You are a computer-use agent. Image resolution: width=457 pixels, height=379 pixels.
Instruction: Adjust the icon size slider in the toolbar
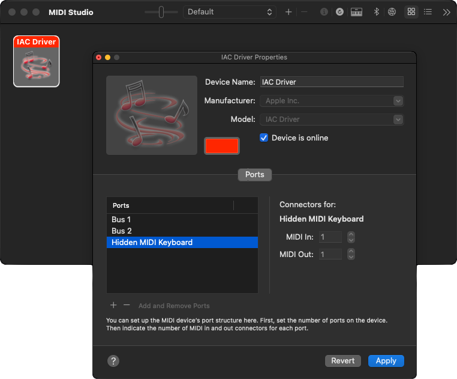coord(161,12)
